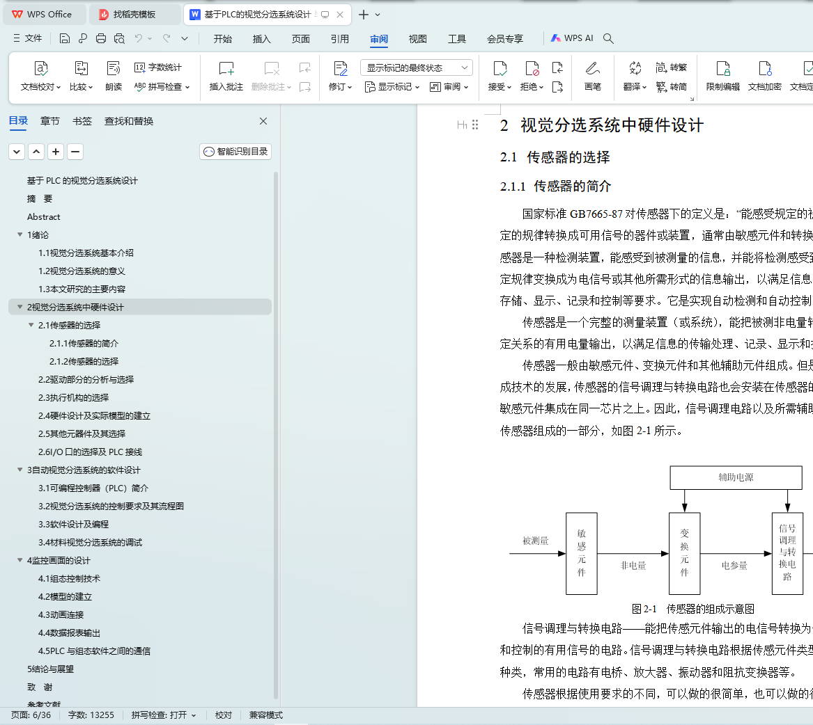Convert text with 转繁
This screenshot has width=813, height=725.
click(671, 67)
